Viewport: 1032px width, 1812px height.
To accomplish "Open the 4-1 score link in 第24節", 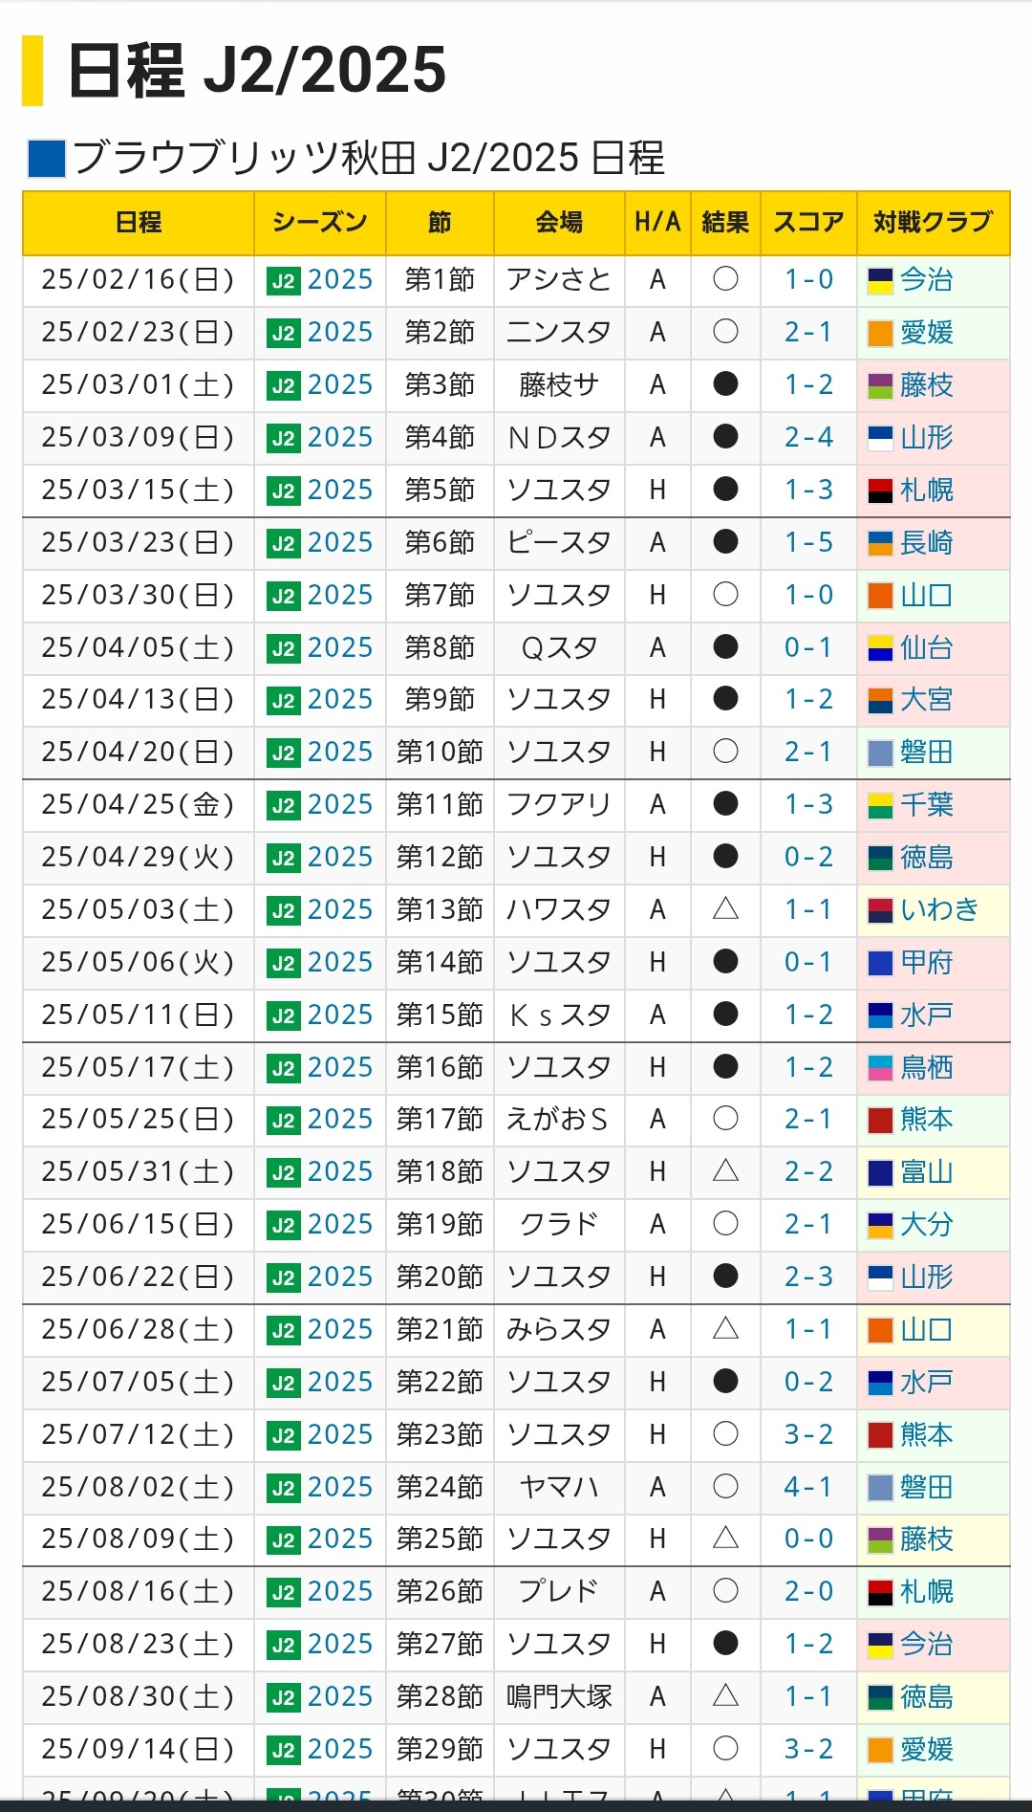I will click(808, 1488).
